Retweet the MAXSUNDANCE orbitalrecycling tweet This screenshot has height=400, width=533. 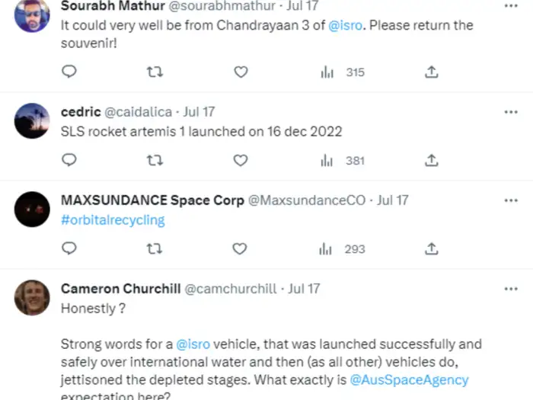pos(155,249)
